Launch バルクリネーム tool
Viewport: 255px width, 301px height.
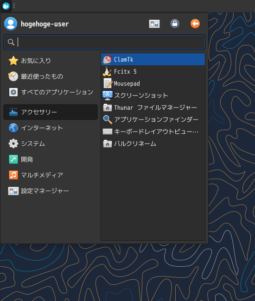[153, 144]
